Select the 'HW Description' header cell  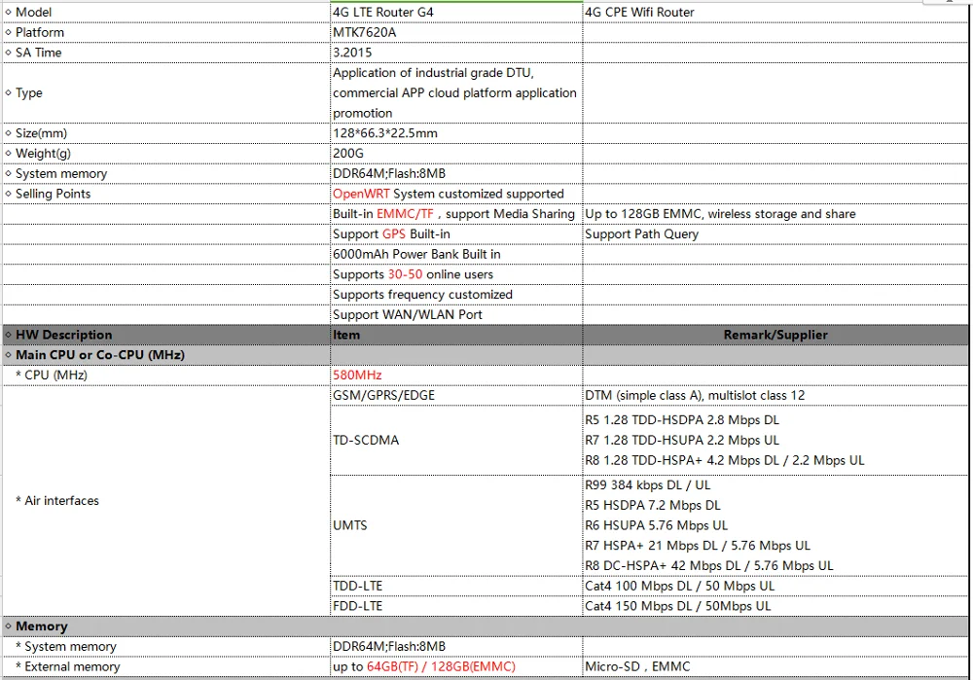pos(166,335)
